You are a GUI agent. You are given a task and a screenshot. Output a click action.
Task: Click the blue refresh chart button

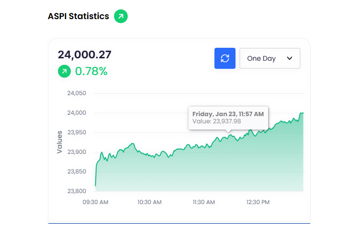point(225,58)
